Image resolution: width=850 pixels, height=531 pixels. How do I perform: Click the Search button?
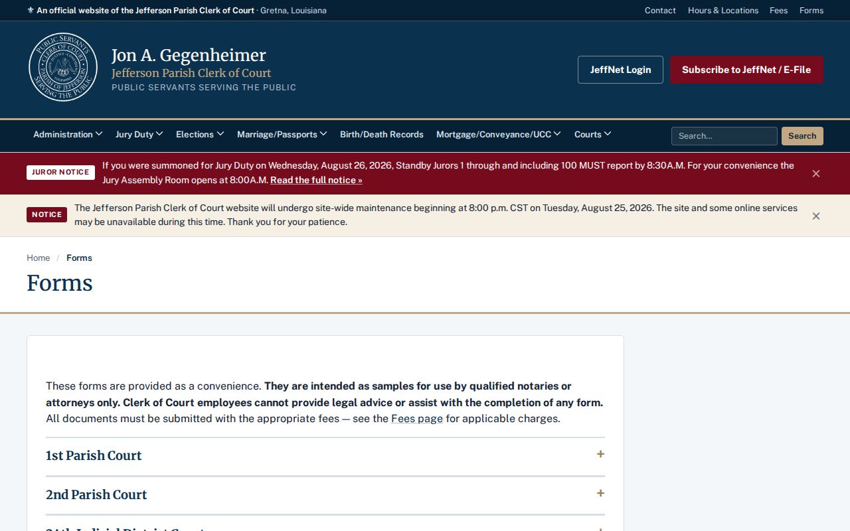(802, 136)
